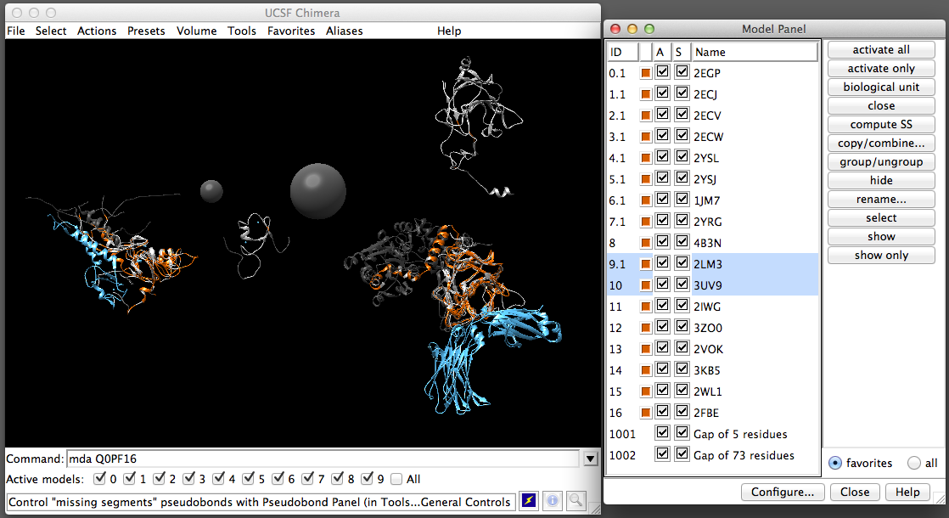Viewport: 949px width, 518px height.
Task: Open the Tools menu
Action: coord(241,31)
